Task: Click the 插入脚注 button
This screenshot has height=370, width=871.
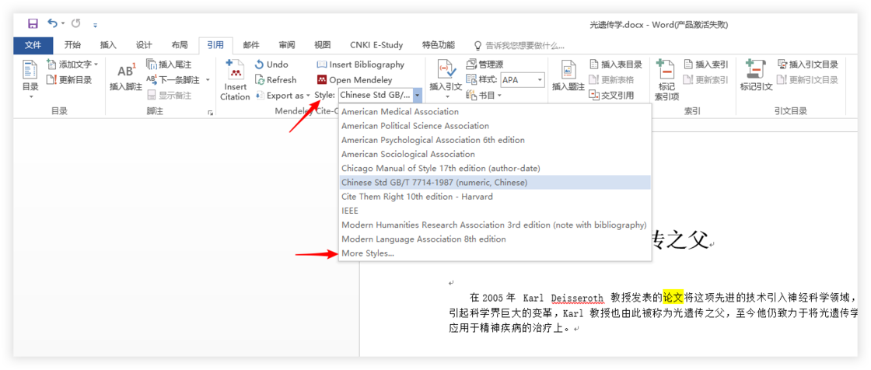Action: click(125, 77)
